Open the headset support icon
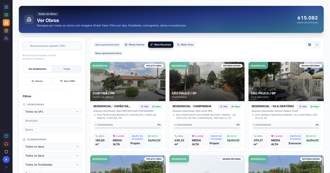 click(x=6, y=144)
